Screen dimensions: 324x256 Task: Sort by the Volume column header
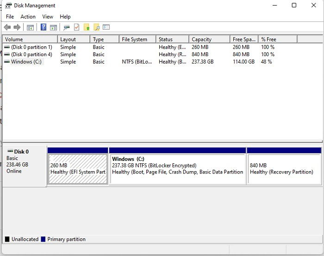[30, 39]
